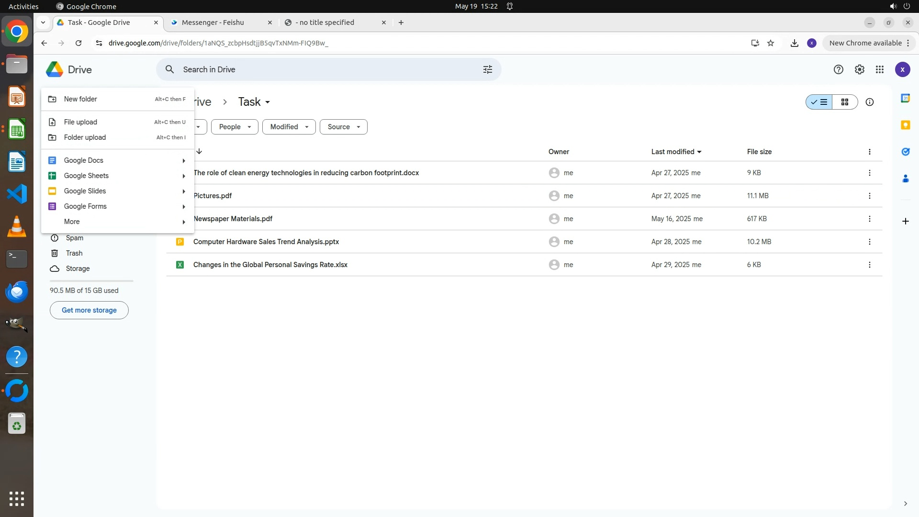This screenshot has height=517, width=919.
Task: Open Google Keep side panel icon
Action: pyautogui.click(x=905, y=125)
